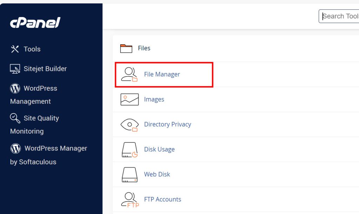Open the Web Disk link
Viewport: 359px width, 214px height.
click(x=157, y=174)
